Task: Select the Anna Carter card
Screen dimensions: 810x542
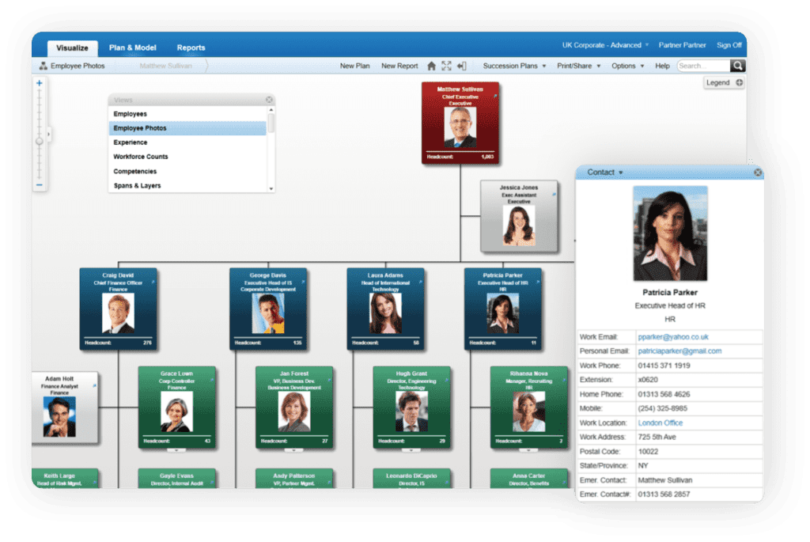Action: click(x=528, y=479)
